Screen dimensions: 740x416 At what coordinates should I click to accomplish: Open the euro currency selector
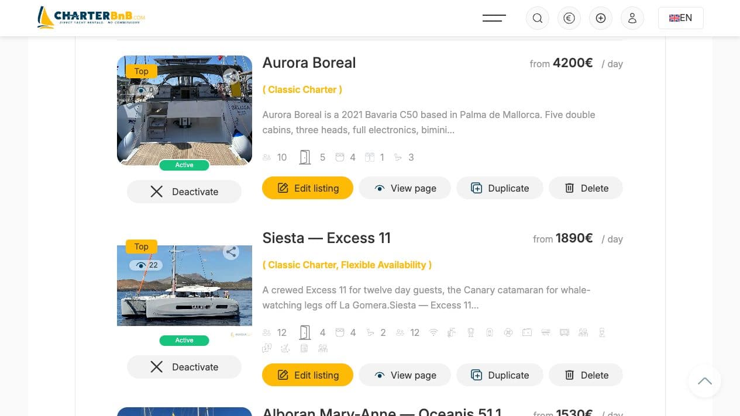point(569,18)
